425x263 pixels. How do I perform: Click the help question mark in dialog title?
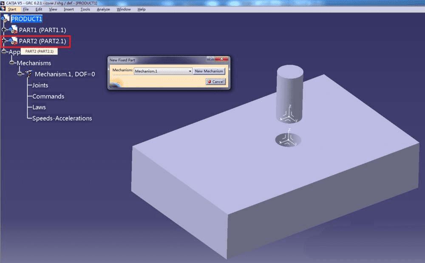[x=210, y=60]
